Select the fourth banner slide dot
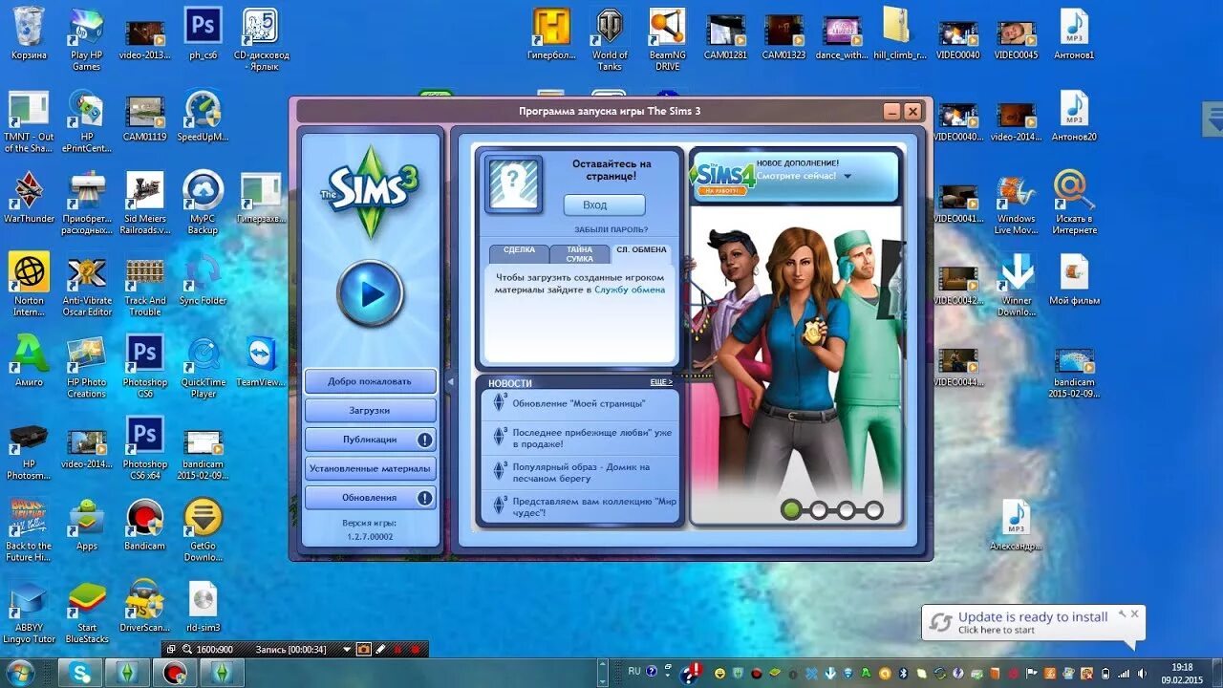The height and width of the screenshot is (688, 1223). 874,509
